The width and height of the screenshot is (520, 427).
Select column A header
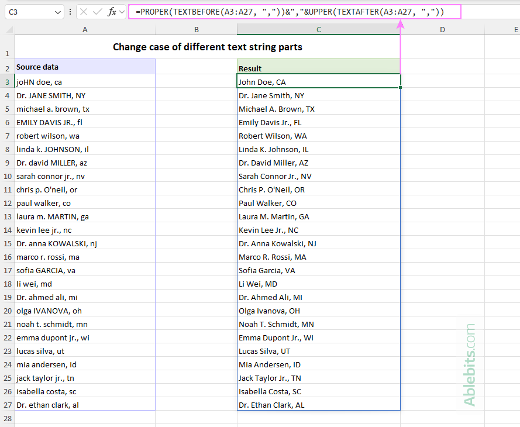85,29
